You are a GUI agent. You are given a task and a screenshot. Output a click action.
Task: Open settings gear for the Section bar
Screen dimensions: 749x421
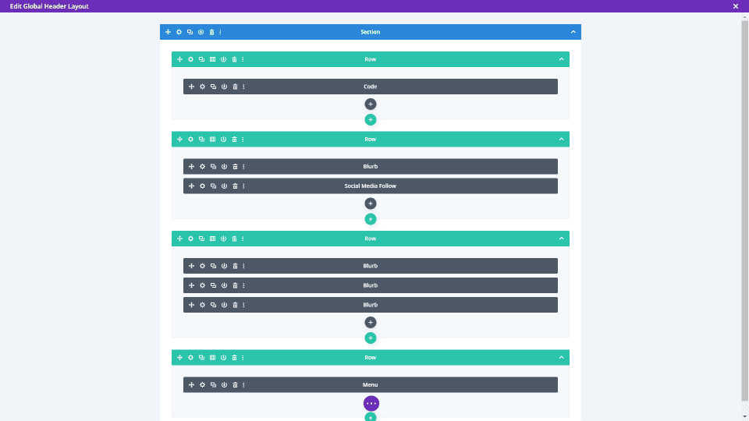coord(179,32)
